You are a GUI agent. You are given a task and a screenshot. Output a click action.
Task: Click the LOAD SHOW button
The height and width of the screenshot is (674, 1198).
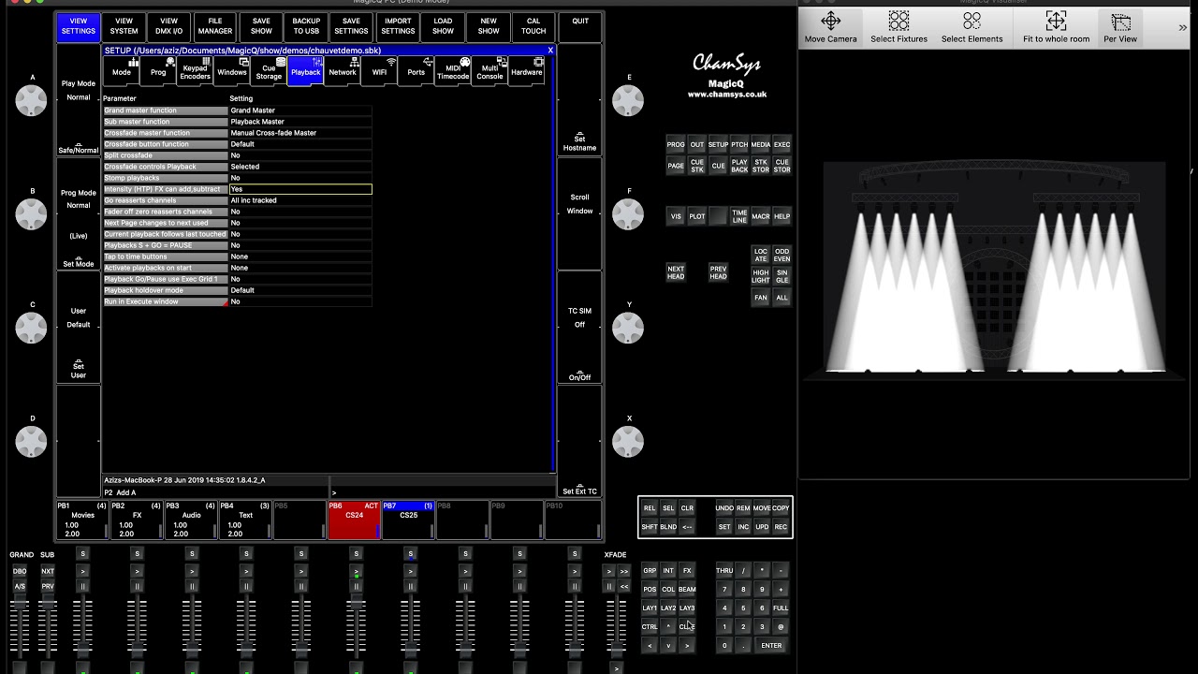click(444, 26)
